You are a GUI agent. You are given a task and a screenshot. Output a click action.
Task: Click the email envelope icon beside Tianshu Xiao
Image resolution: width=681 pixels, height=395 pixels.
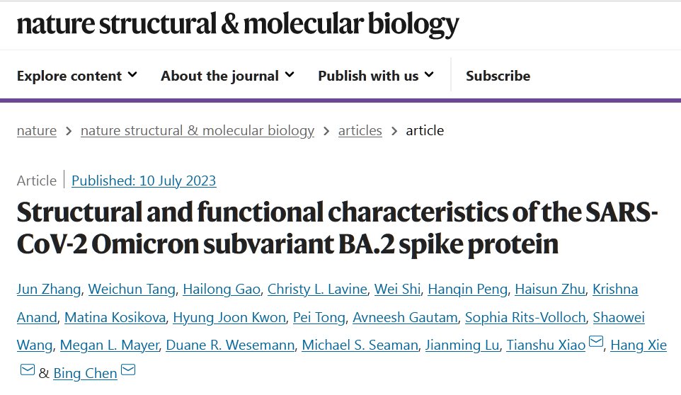point(596,344)
